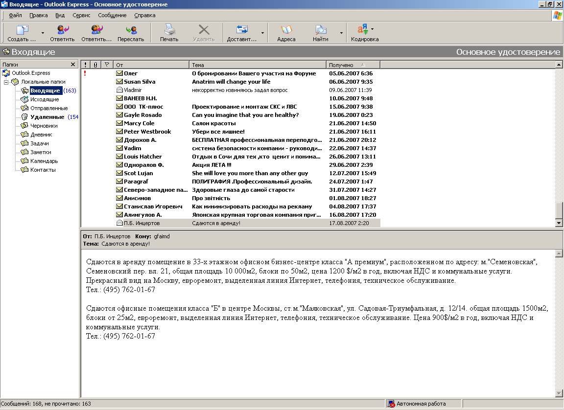Select the Входящие folder
The width and height of the screenshot is (564, 410).
46,91
